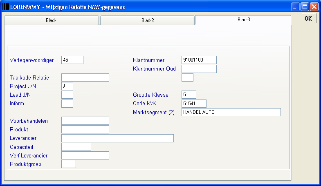Activate the wide Leverancier field

117,138
